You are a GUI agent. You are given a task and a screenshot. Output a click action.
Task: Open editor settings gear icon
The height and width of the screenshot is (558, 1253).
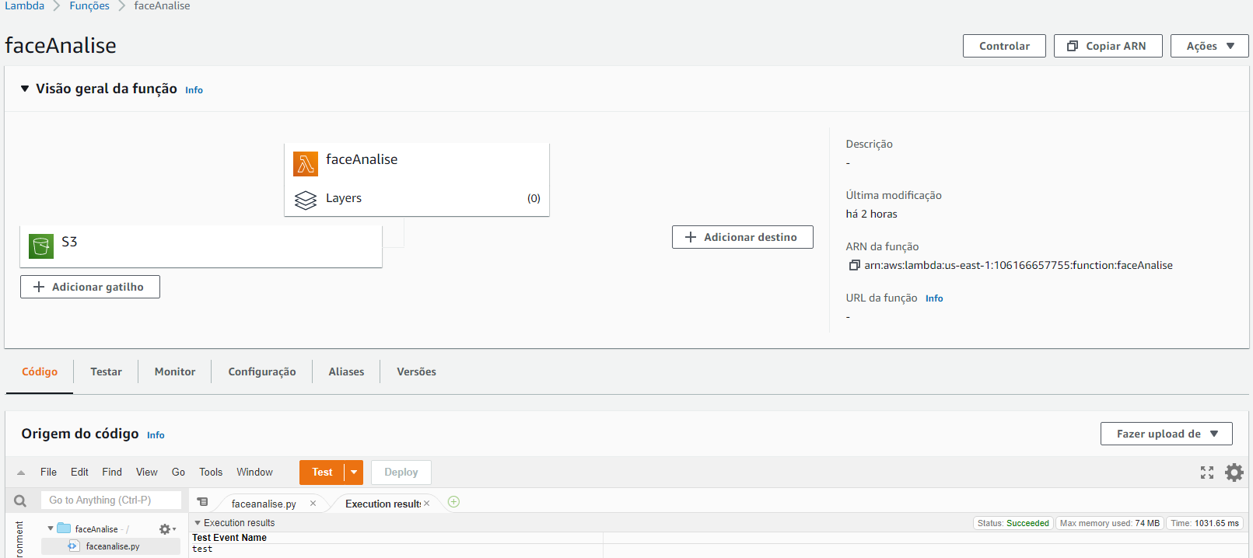[x=1234, y=473]
